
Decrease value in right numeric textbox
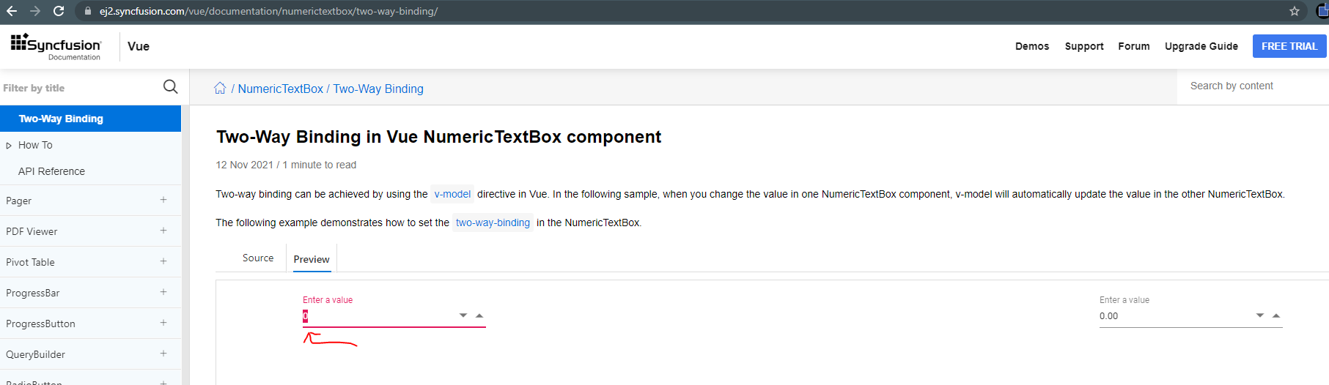1260,315
